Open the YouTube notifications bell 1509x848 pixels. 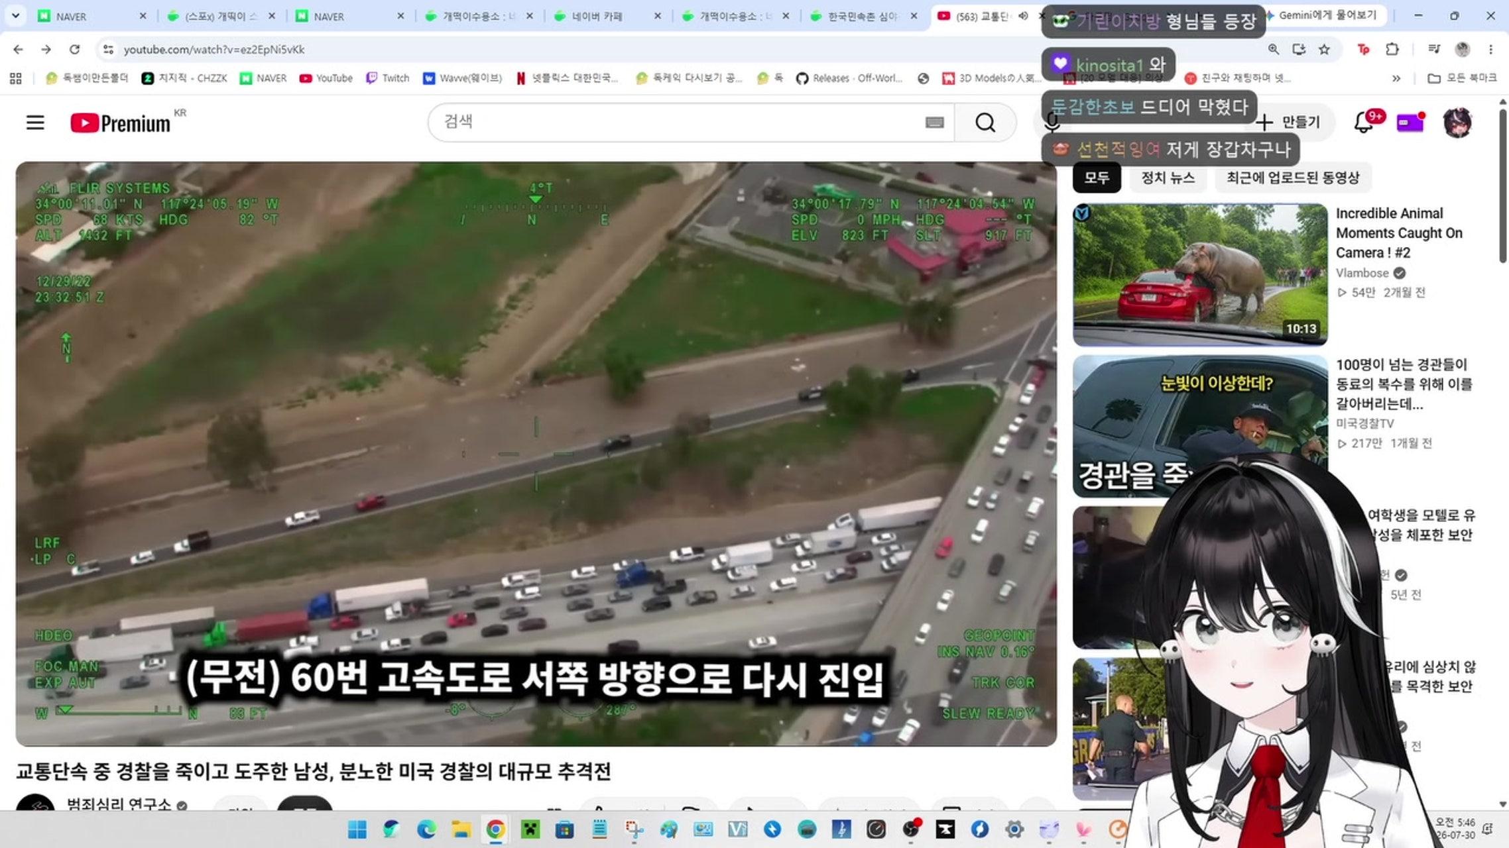click(1364, 123)
